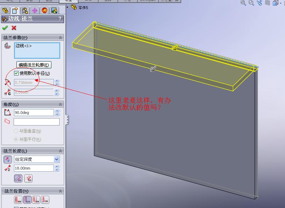Click the empty face selection box
Screen dimensions: 285x208
tap(36, 122)
